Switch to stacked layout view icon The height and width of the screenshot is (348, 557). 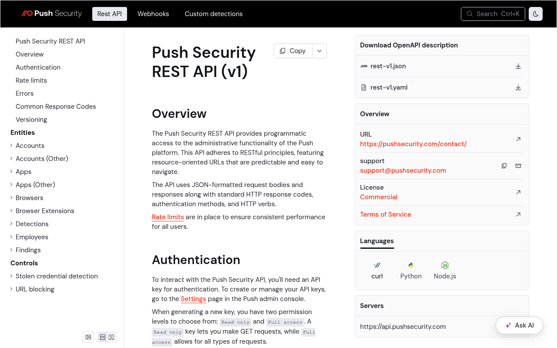(x=103, y=337)
